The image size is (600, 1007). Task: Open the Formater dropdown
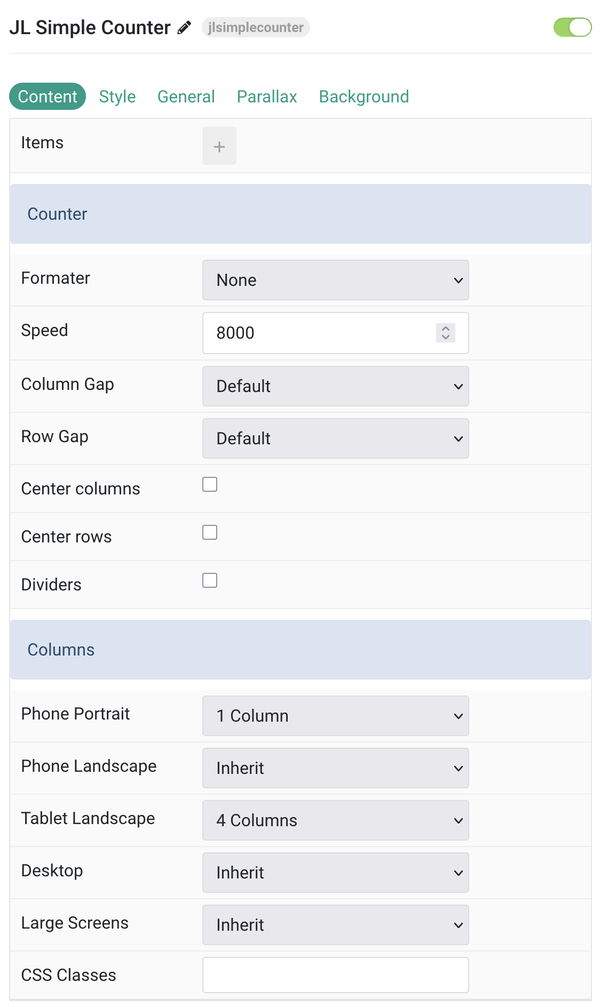(x=336, y=280)
